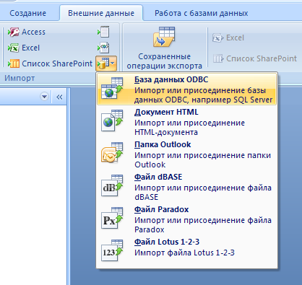Click the dBASE file icon
The image size is (302, 285).
pos(112,185)
